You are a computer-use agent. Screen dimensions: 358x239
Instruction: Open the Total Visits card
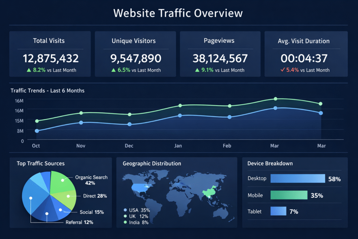pyautogui.click(x=50, y=54)
